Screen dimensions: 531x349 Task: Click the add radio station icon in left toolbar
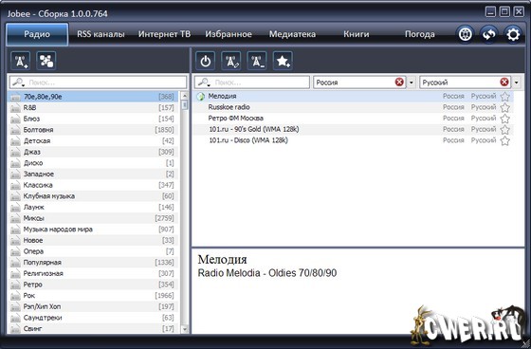20,61
